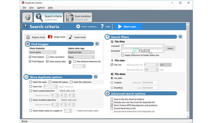
Task: Open help for Find Images section
Action: point(97,44)
